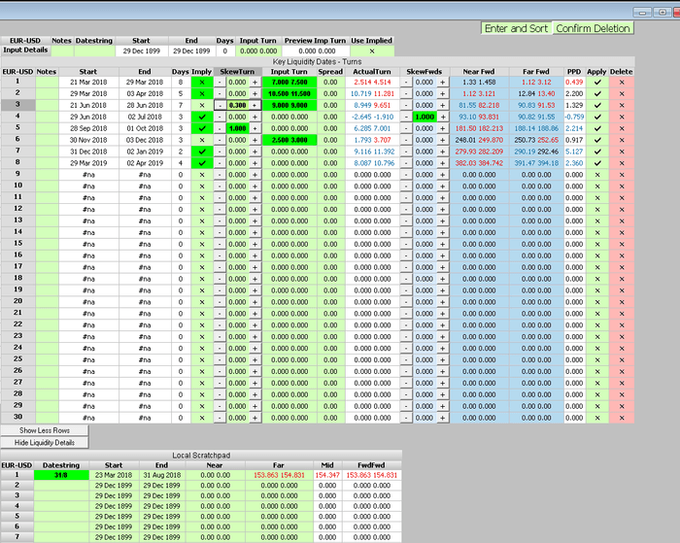Click the Imply column header
The height and width of the screenshot is (543, 680).
coord(203,71)
